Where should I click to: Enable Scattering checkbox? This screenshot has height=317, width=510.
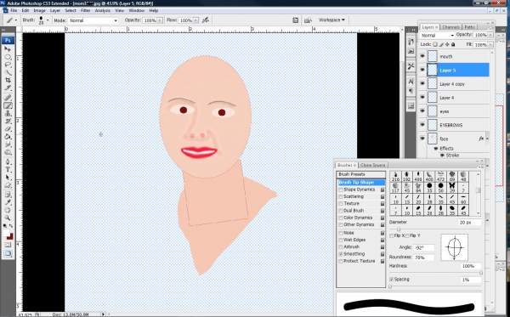click(x=341, y=196)
